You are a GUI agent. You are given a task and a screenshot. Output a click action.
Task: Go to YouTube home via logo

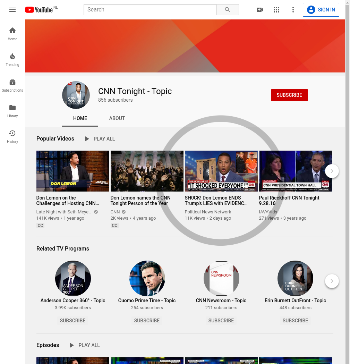pyautogui.click(x=39, y=10)
